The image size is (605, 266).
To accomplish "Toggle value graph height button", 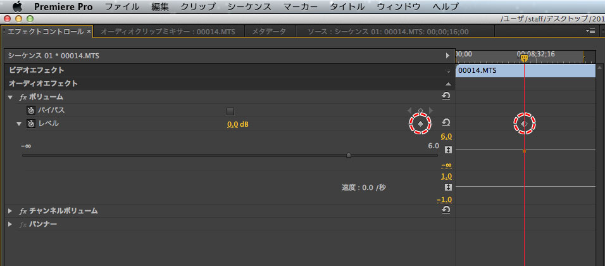I will tap(448, 150).
